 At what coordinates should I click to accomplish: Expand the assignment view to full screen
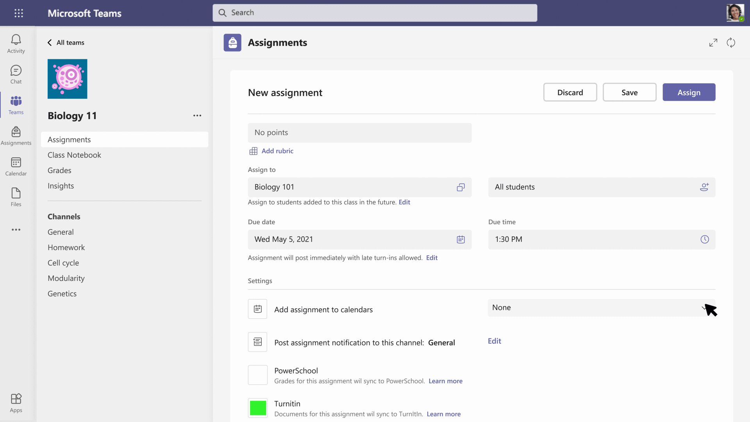pos(713,42)
